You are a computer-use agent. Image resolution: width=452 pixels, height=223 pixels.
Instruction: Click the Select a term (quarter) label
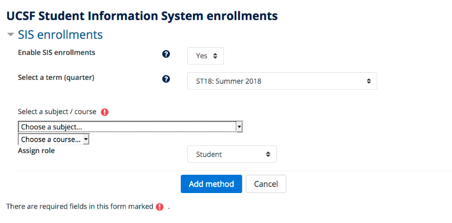click(56, 78)
